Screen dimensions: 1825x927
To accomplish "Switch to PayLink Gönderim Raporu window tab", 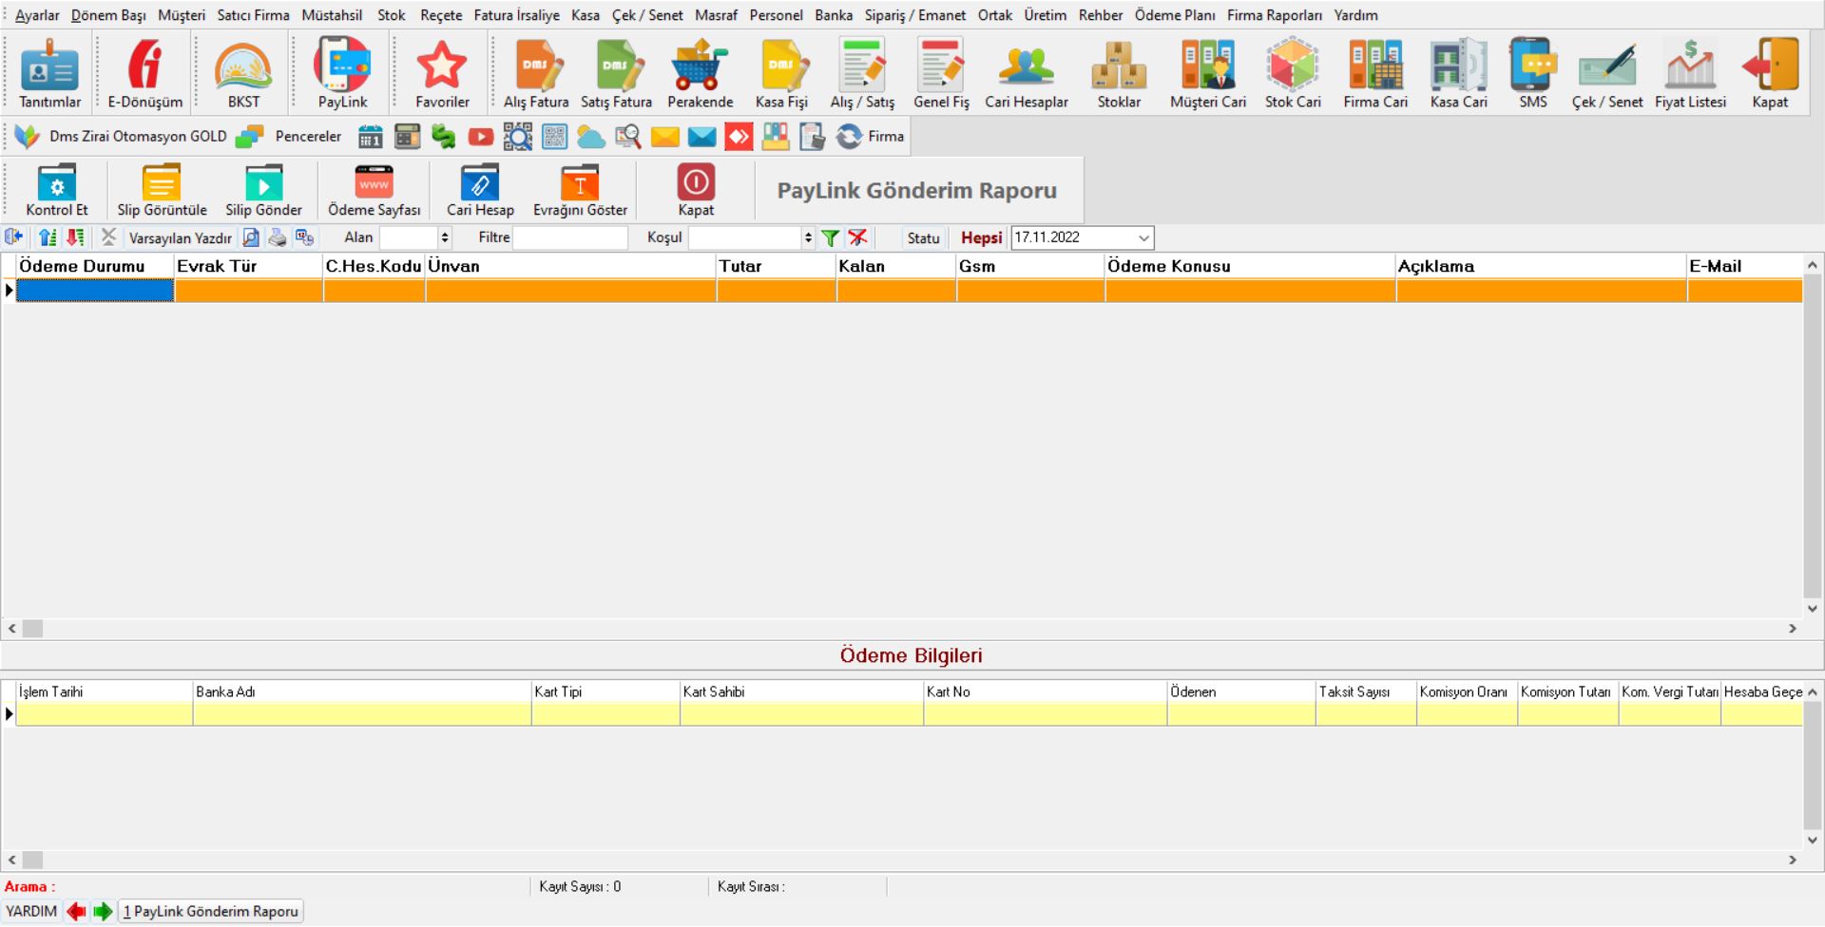I will pyautogui.click(x=210, y=912).
